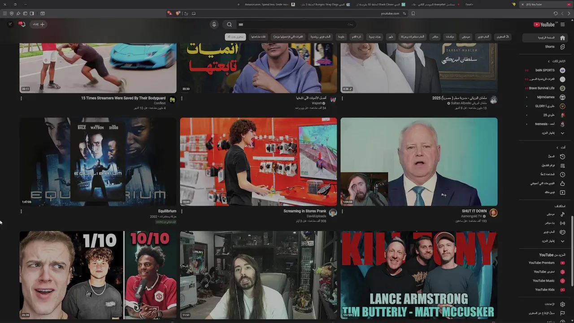This screenshot has width=574, height=323.
Task: Open YouTube Music from sidebar
Action: (x=544, y=281)
